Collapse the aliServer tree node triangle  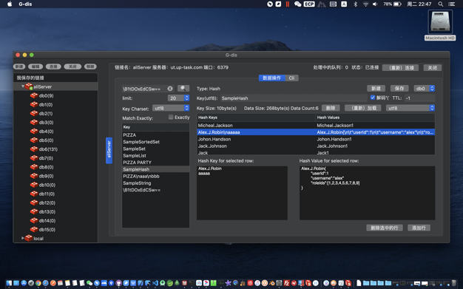(x=23, y=86)
